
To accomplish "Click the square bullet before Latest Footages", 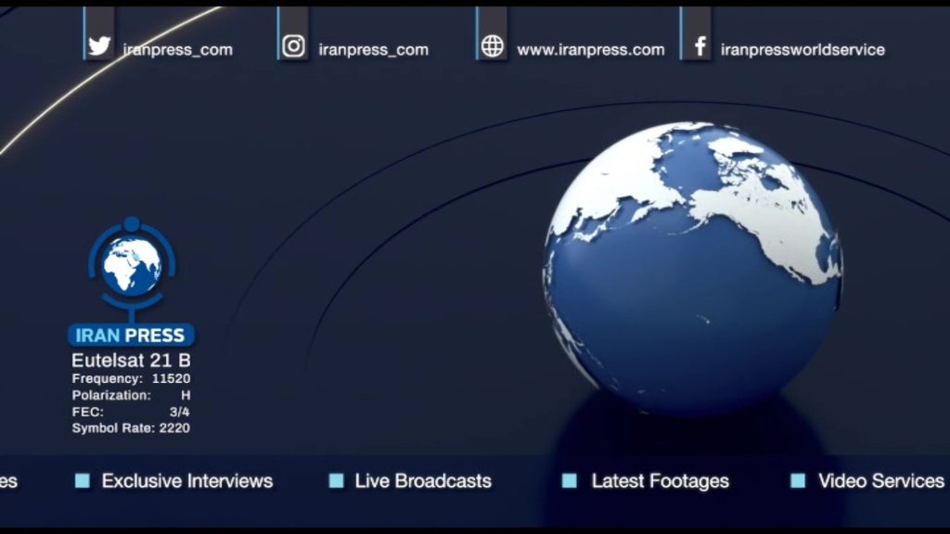I will click(x=570, y=480).
